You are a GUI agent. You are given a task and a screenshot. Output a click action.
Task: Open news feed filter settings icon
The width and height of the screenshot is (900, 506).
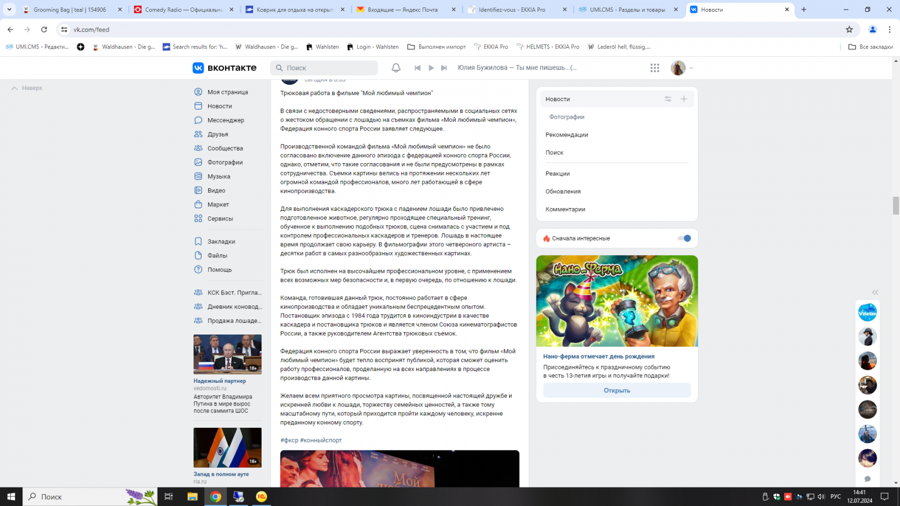pyautogui.click(x=668, y=99)
